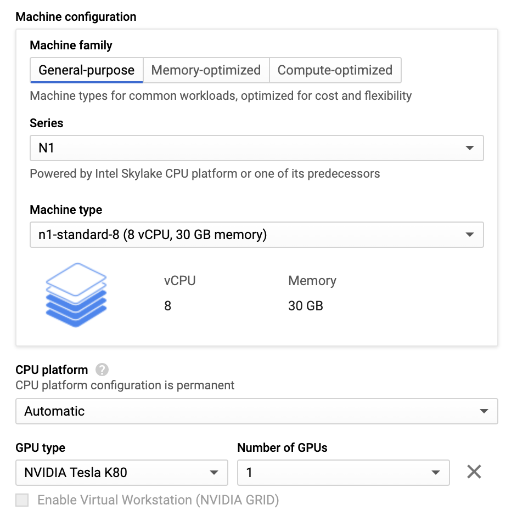This screenshot has height=522, width=517.
Task: Click the CPU platform help question-mark icon
Action: 102,370
